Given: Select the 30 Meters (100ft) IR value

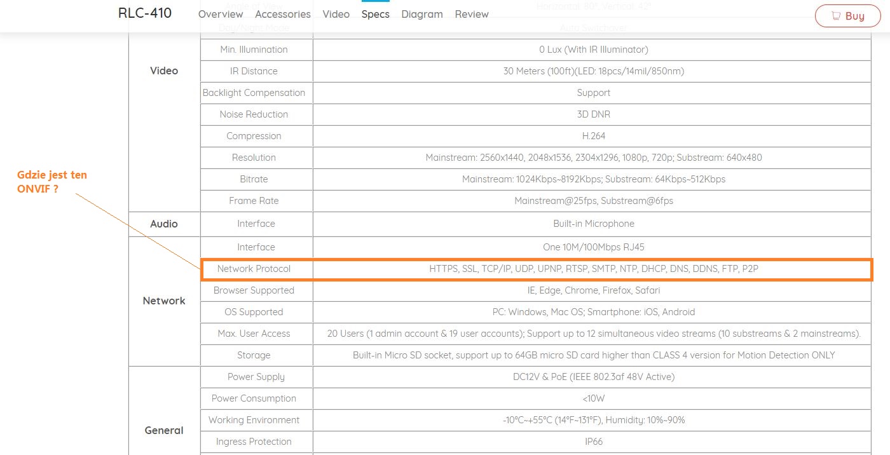Looking at the screenshot, I should [594, 71].
